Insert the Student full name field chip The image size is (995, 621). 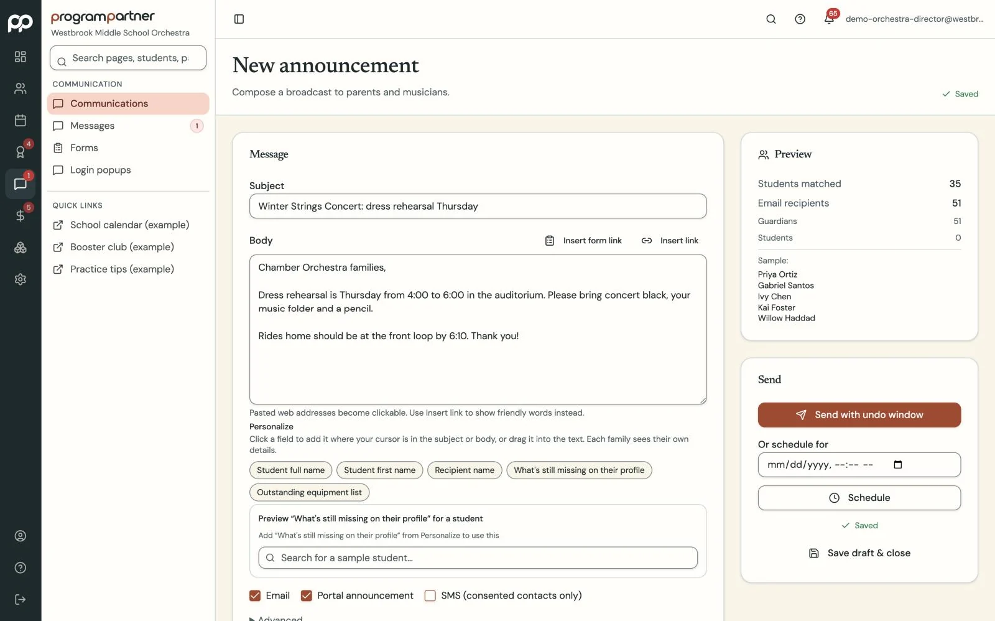(x=290, y=470)
